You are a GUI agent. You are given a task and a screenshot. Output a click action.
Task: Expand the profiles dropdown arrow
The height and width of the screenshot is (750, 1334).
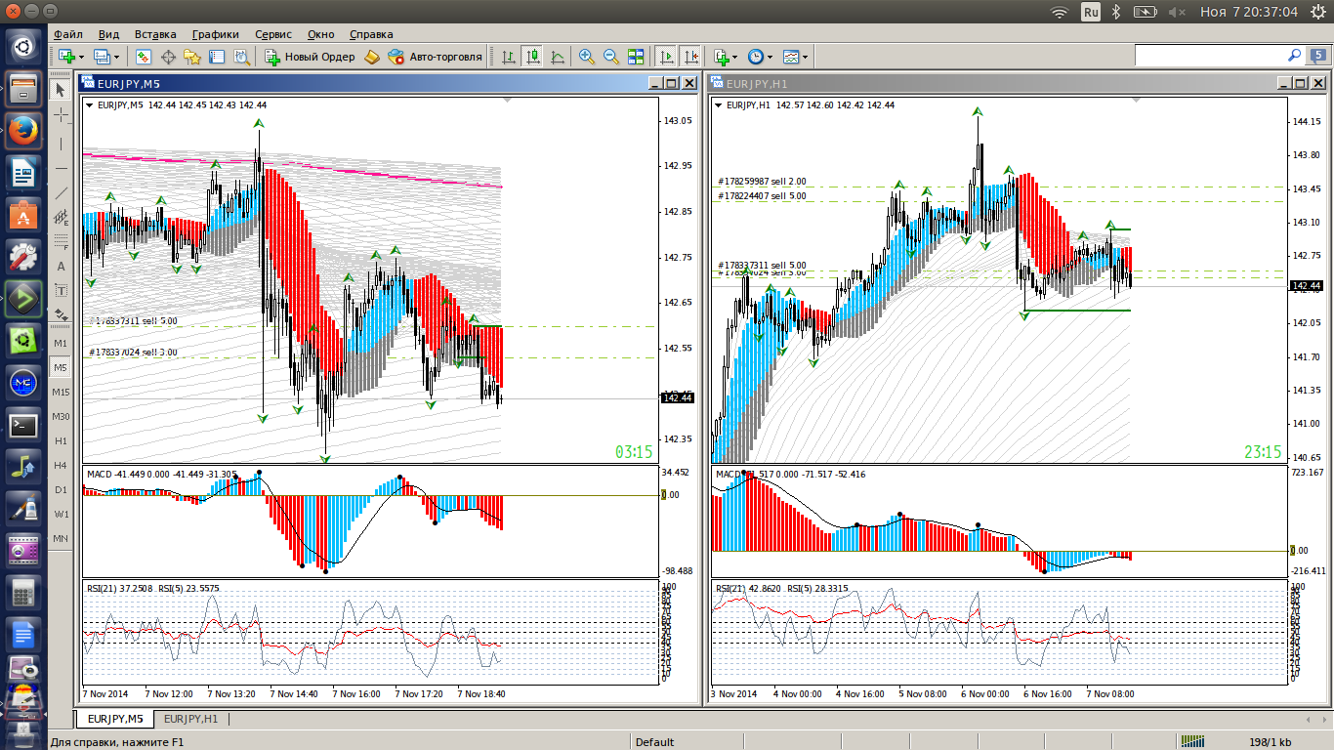tap(116, 57)
